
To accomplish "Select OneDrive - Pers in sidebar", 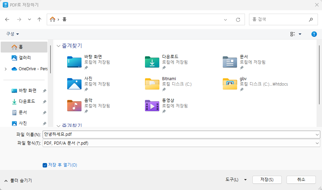I will pyautogui.click(x=29, y=69).
